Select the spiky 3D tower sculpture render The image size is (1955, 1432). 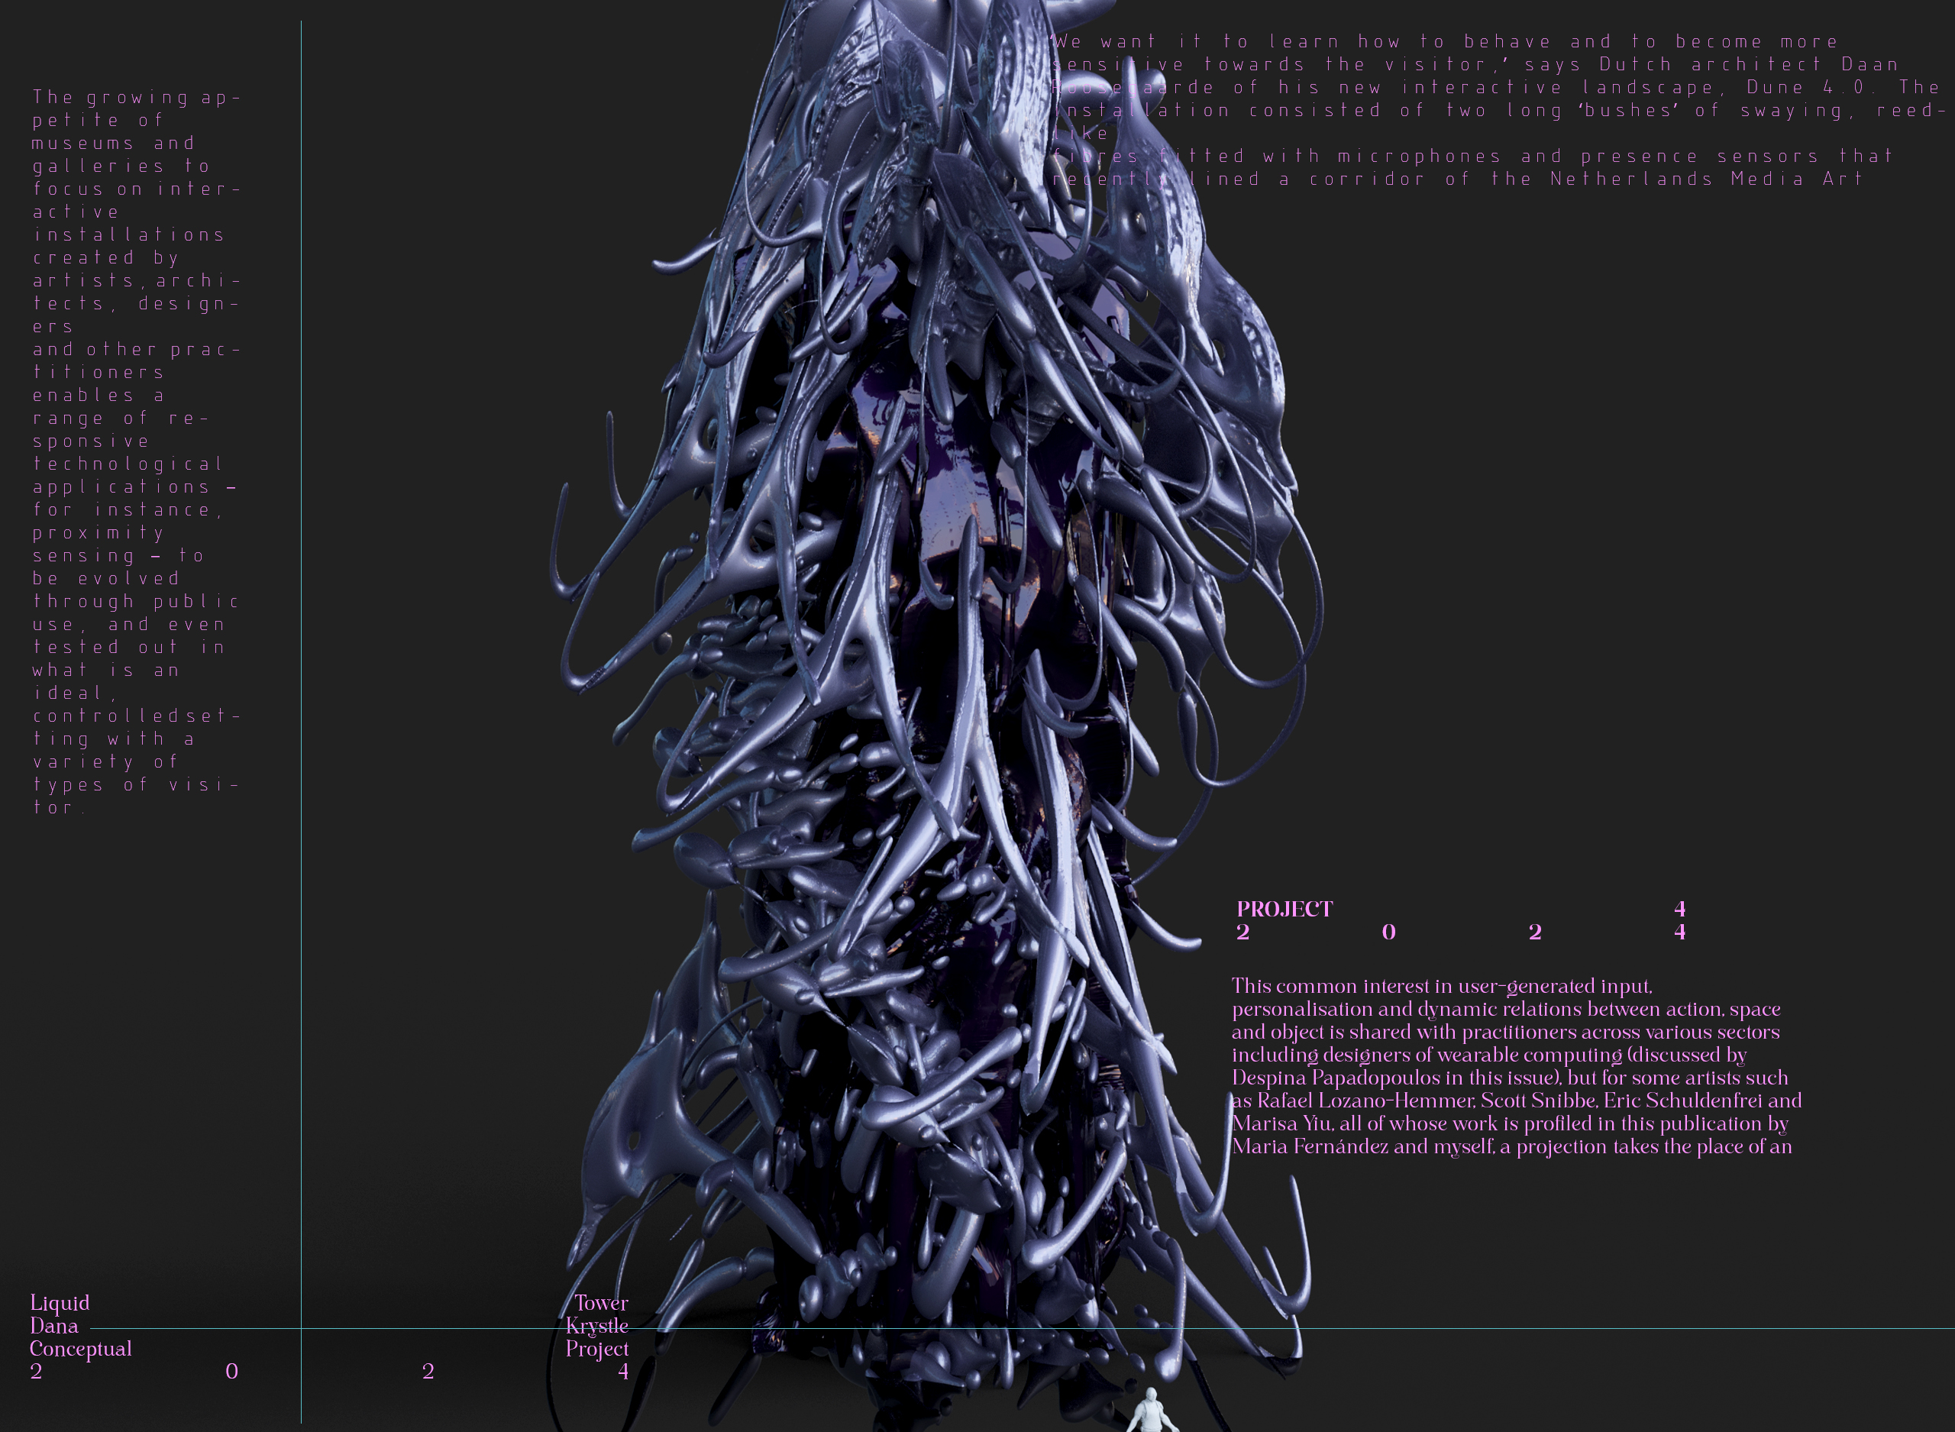(953, 693)
